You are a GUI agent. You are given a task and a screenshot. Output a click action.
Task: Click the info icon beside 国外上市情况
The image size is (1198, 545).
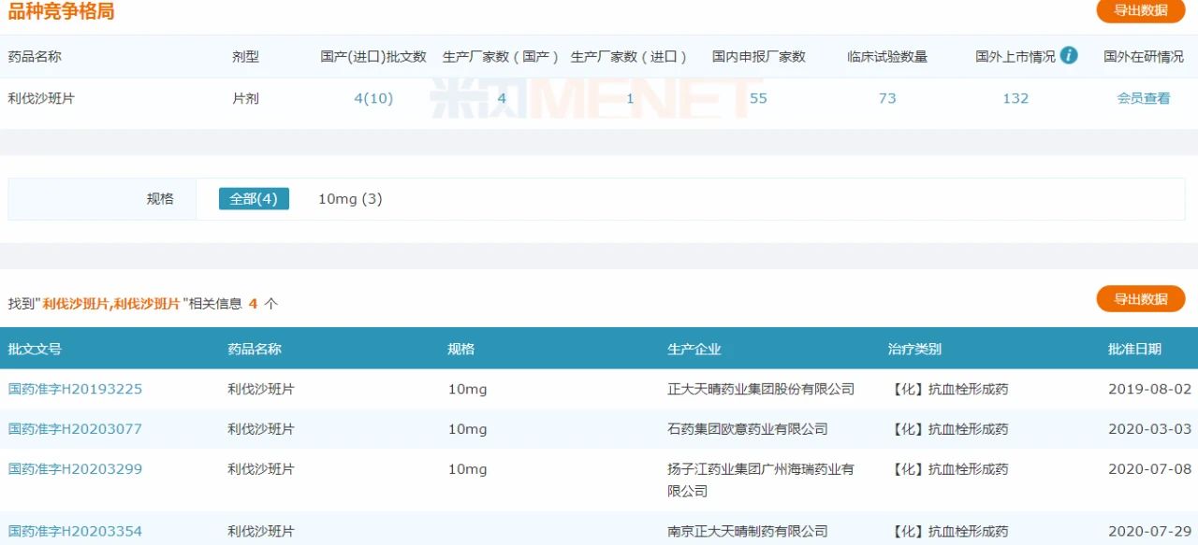tap(1069, 55)
